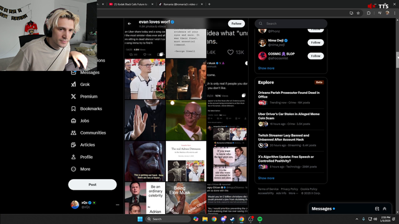Open Premium in the sidebar
The width and height of the screenshot is (399, 224).
(x=84, y=96)
